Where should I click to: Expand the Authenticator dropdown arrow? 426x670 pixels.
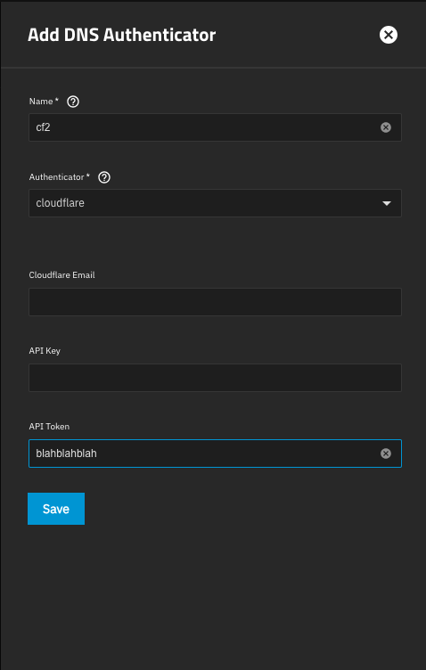(387, 203)
